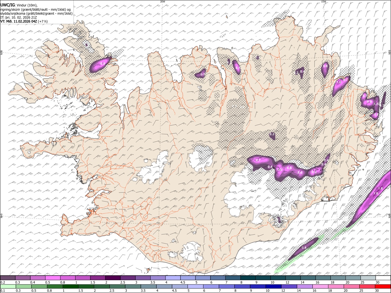
Task: Click the '0.1' label in lower legend
Action: [x=2, y=291]
